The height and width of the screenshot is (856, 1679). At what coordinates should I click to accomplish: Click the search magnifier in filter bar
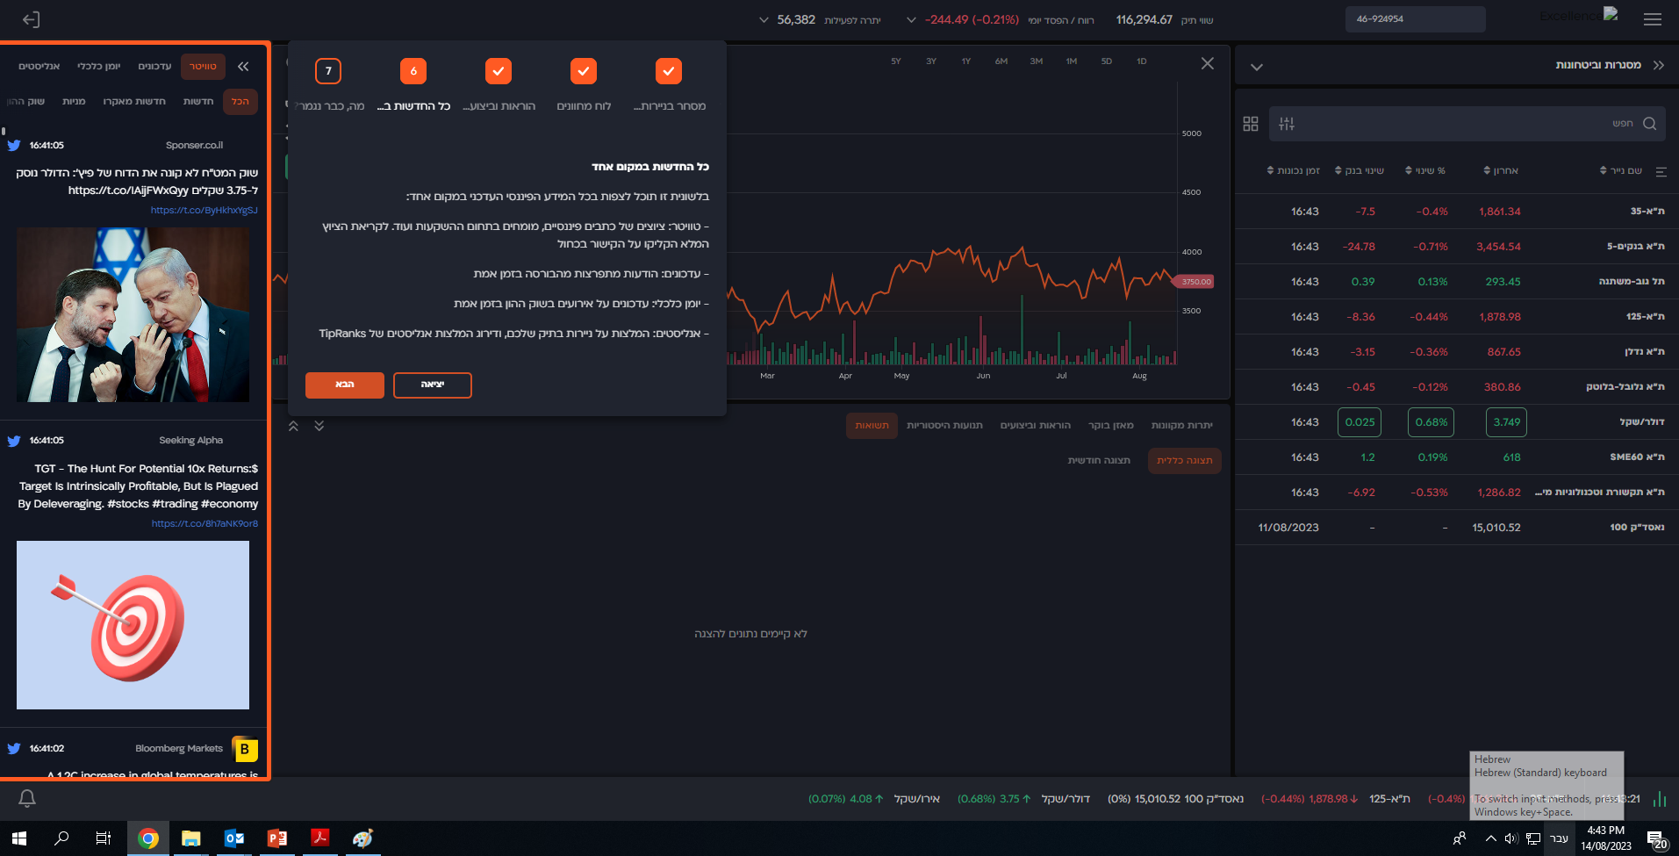click(x=1649, y=124)
